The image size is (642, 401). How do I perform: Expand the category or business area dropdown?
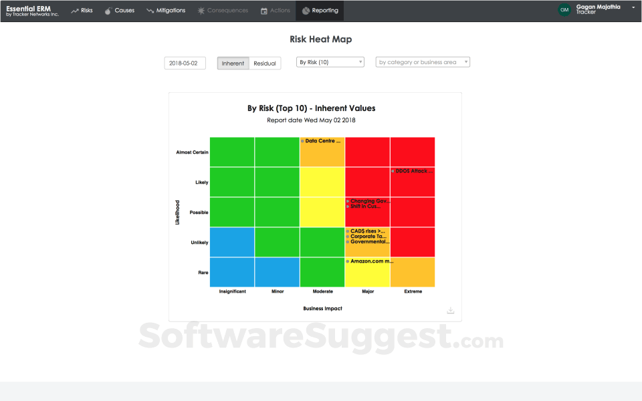(423, 61)
